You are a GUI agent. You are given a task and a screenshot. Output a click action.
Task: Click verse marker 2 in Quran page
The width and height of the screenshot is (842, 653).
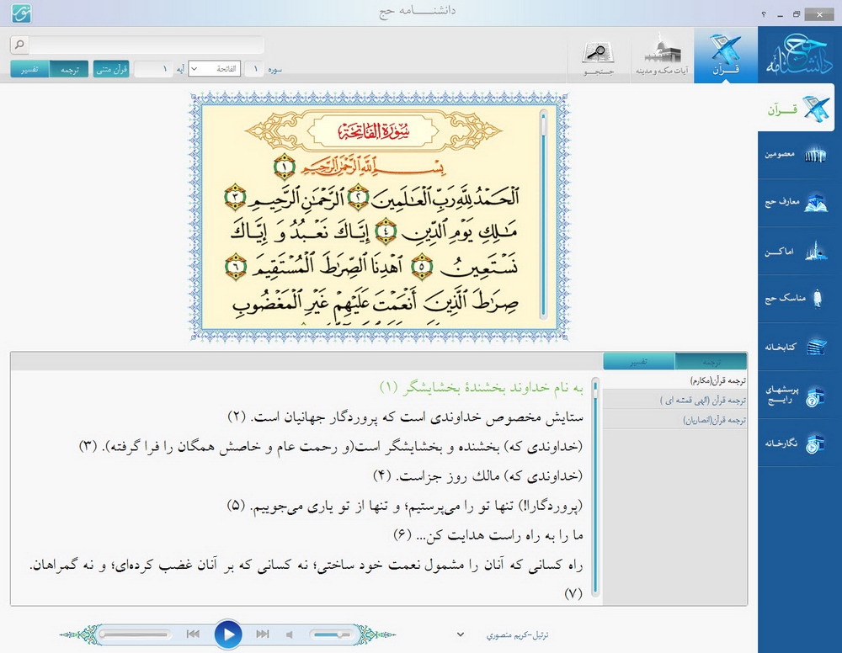point(358,198)
